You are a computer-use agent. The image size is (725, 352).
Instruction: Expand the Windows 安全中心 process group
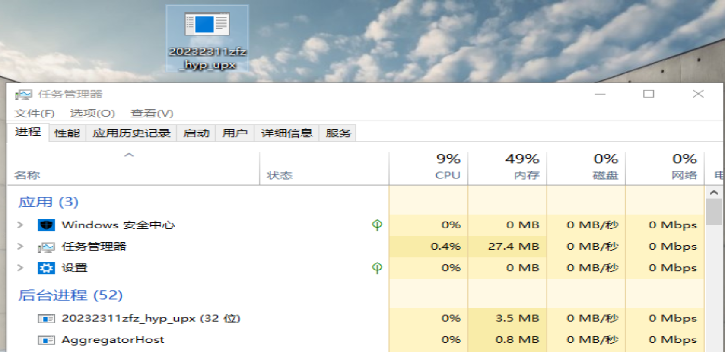(20, 225)
